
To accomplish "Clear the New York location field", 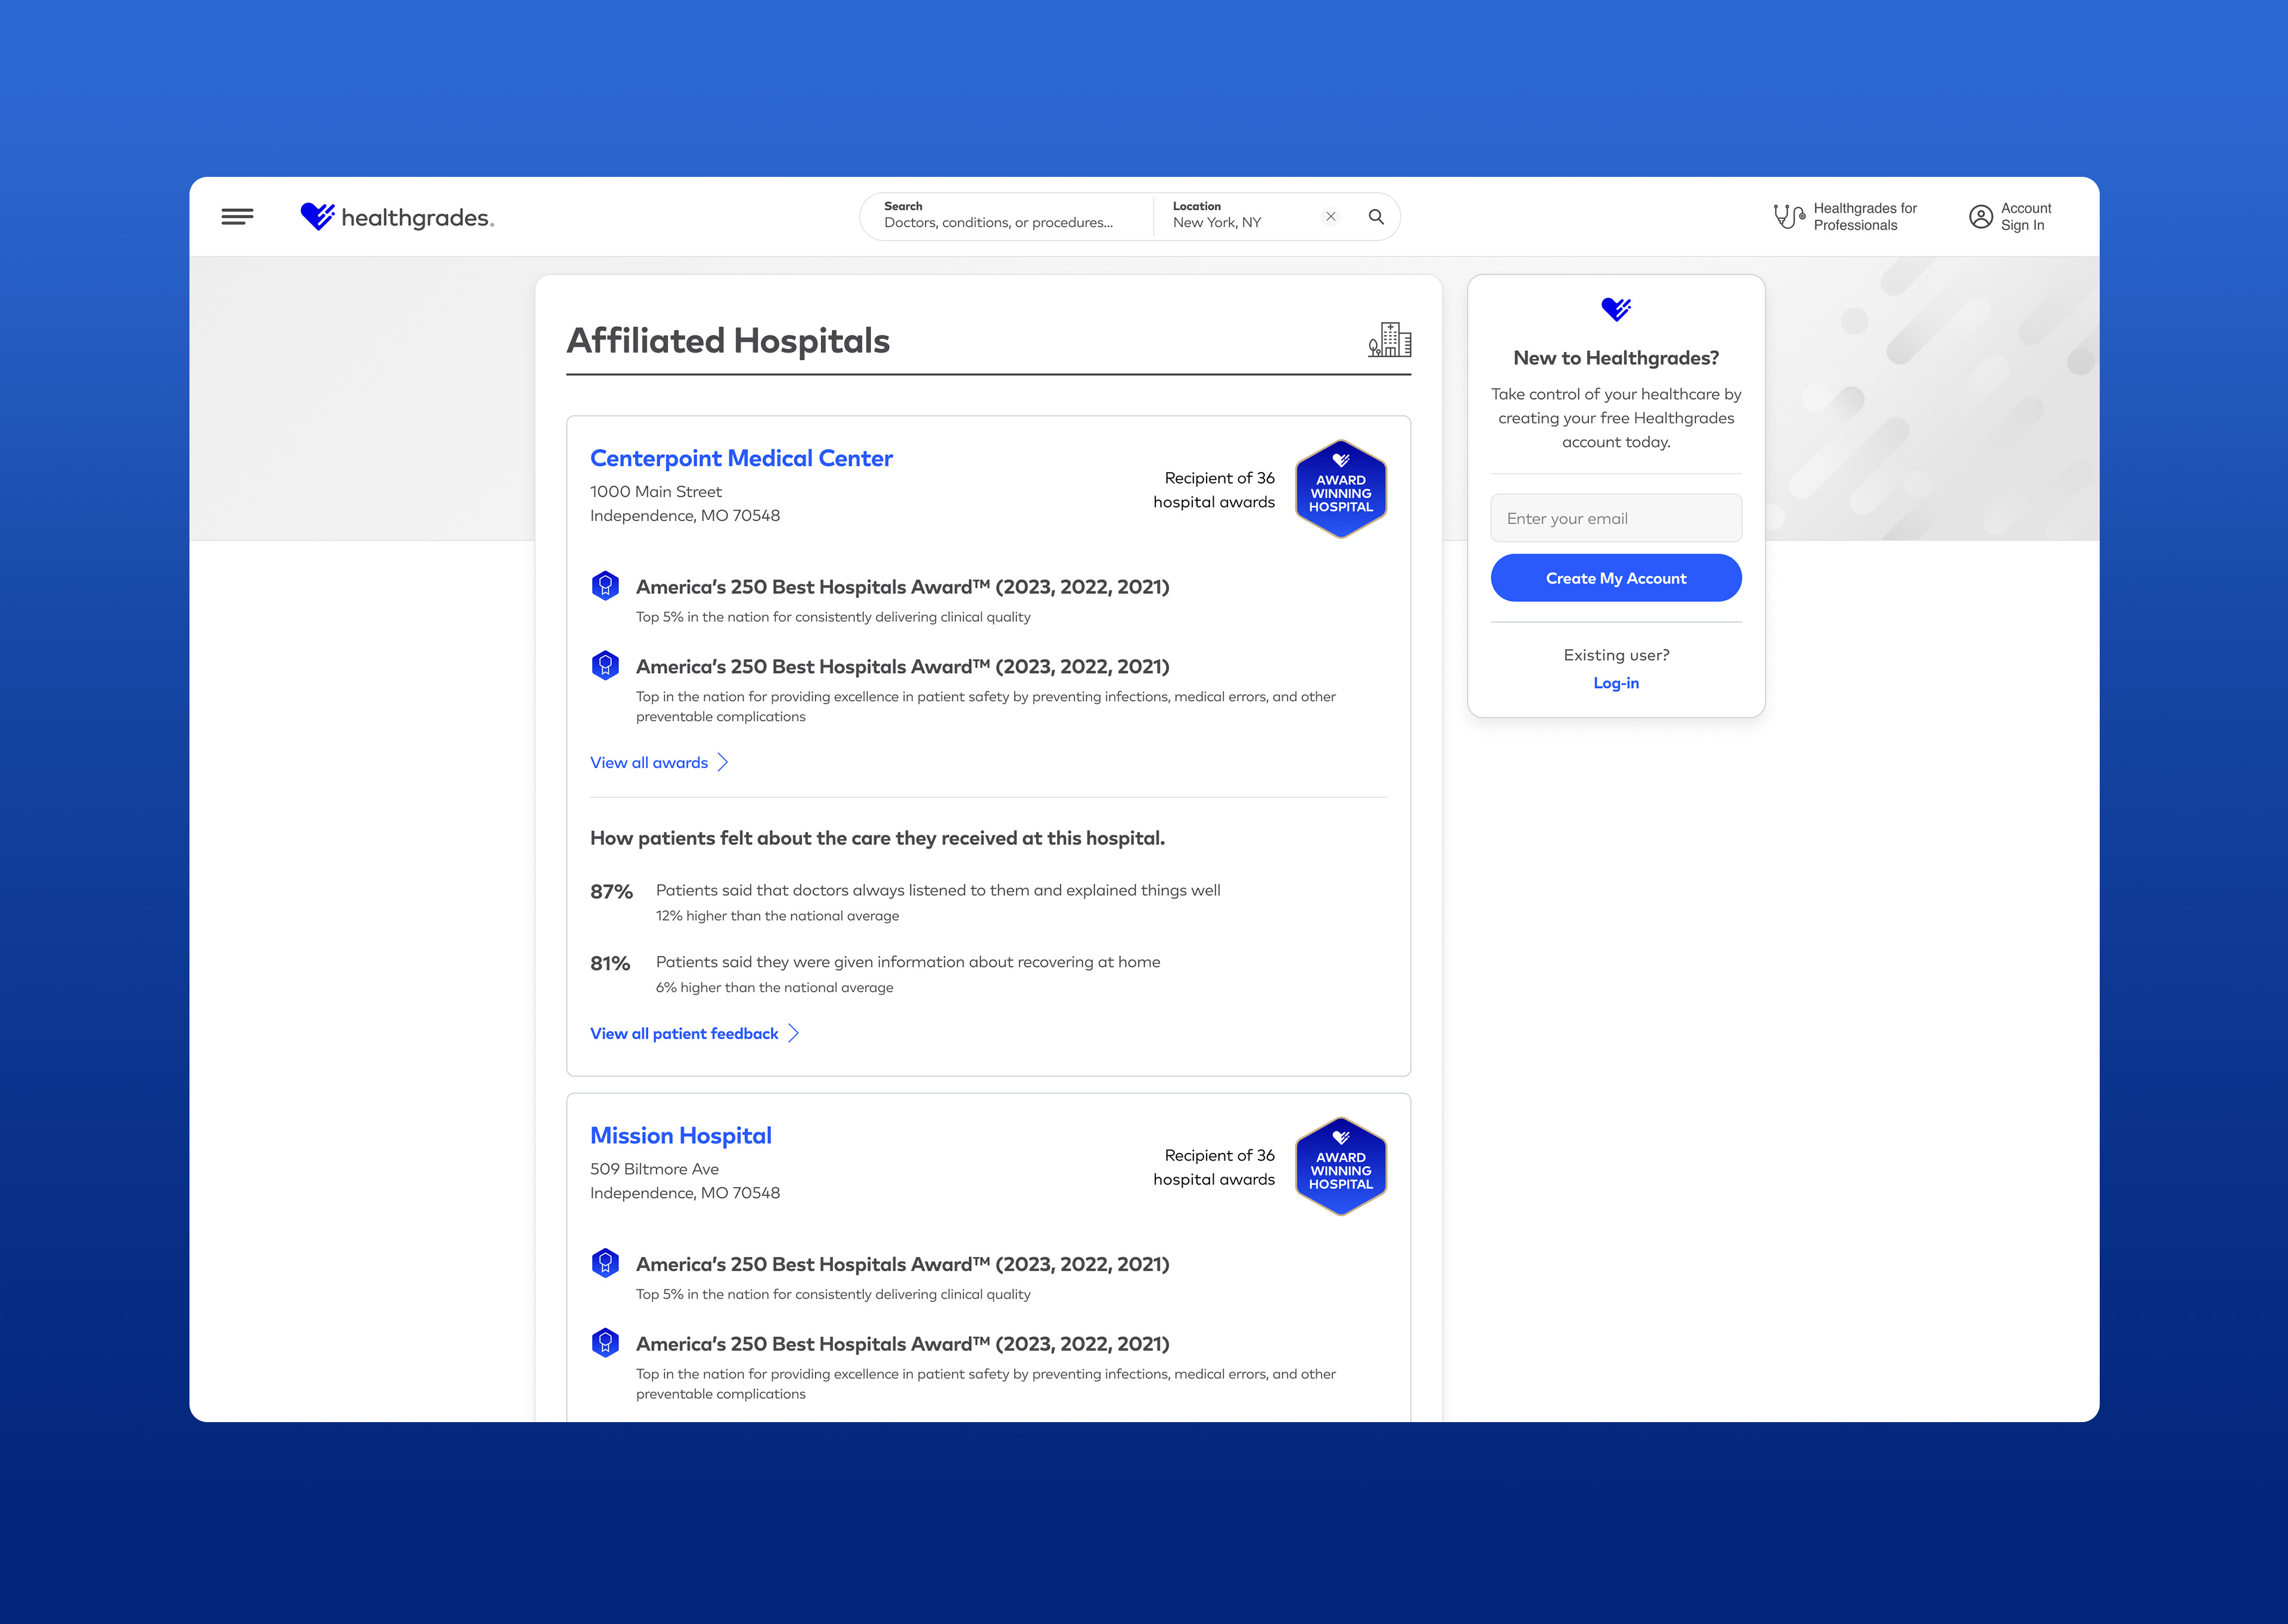I will pos(1330,216).
